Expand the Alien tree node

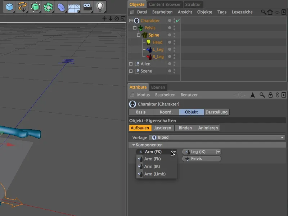coord(131,64)
